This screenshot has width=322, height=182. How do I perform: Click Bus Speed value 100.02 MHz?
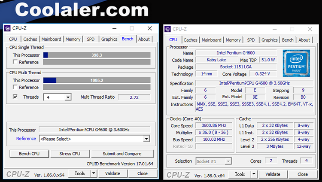pos(214,139)
